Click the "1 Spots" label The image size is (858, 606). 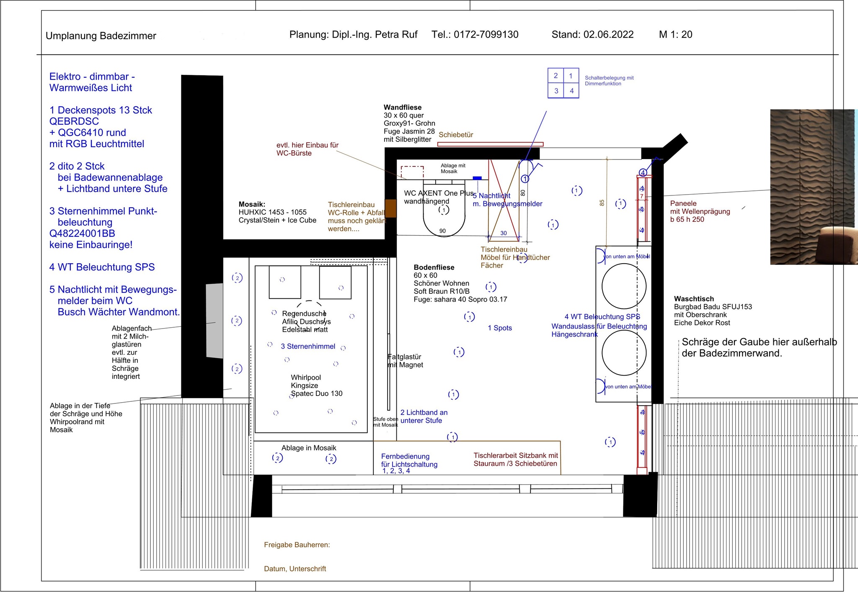click(499, 328)
